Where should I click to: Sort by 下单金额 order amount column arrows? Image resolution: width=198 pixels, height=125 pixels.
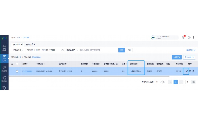[x=100, y=64]
